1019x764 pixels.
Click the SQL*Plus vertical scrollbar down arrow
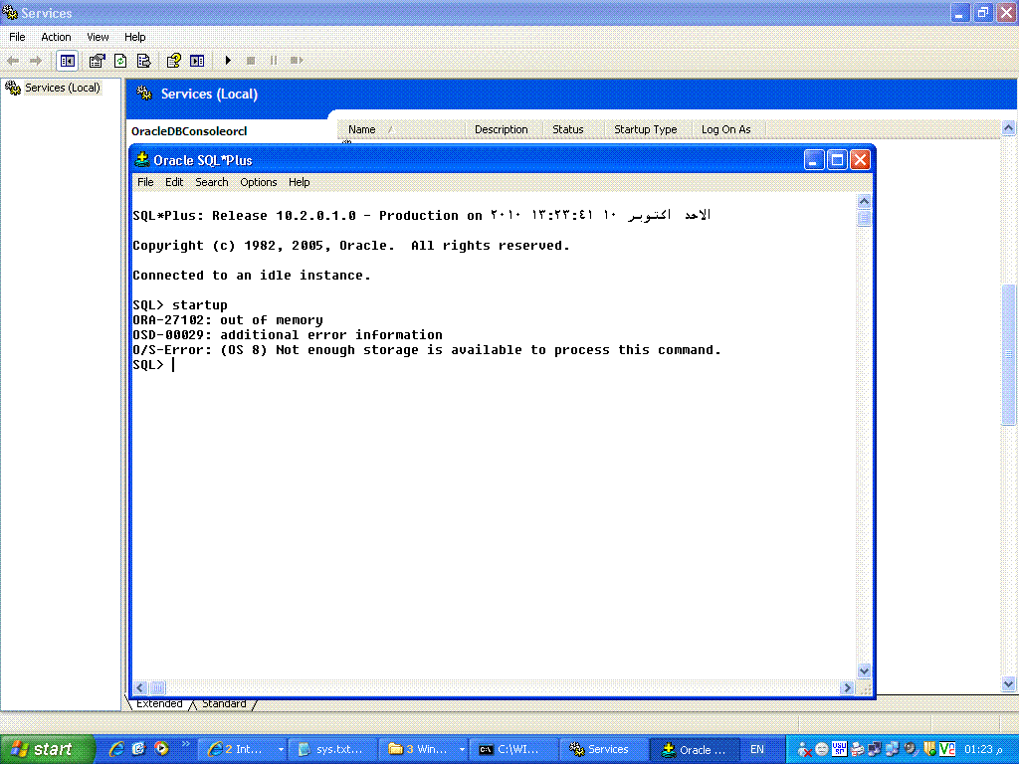(864, 671)
